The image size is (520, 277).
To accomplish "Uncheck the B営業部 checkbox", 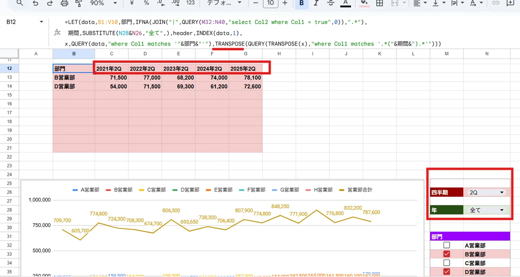I will (447, 254).
